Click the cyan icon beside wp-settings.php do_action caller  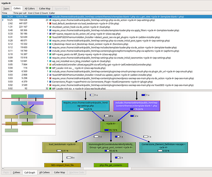pyautogui.click(x=50, y=20)
